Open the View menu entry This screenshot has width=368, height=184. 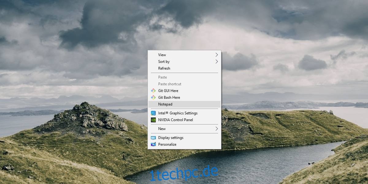(x=184, y=55)
